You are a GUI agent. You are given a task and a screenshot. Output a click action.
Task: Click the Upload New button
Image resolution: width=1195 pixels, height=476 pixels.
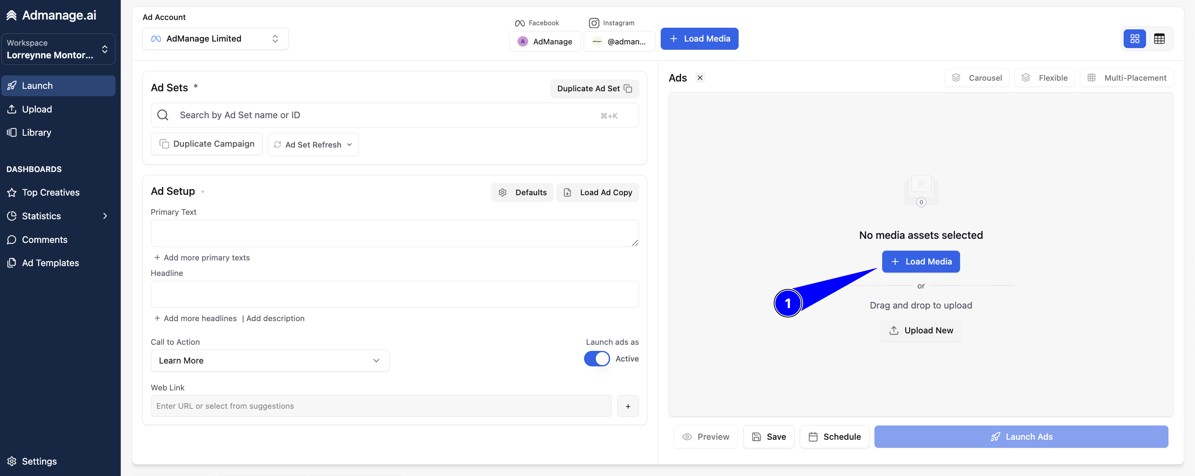click(x=921, y=331)
